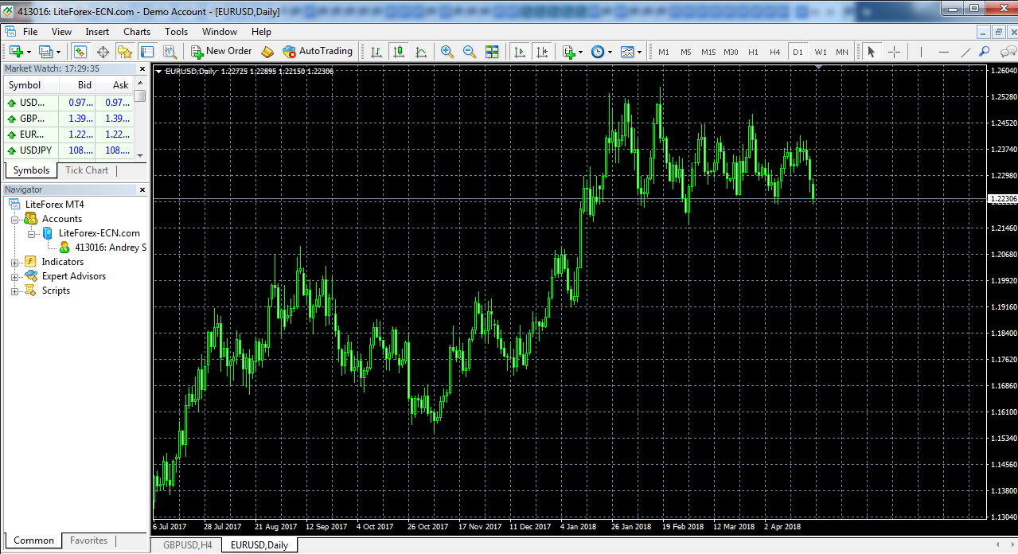The image size is (1018, 554).
Task: Open the Indicators list toolbar icon
Action: point(569,51)
